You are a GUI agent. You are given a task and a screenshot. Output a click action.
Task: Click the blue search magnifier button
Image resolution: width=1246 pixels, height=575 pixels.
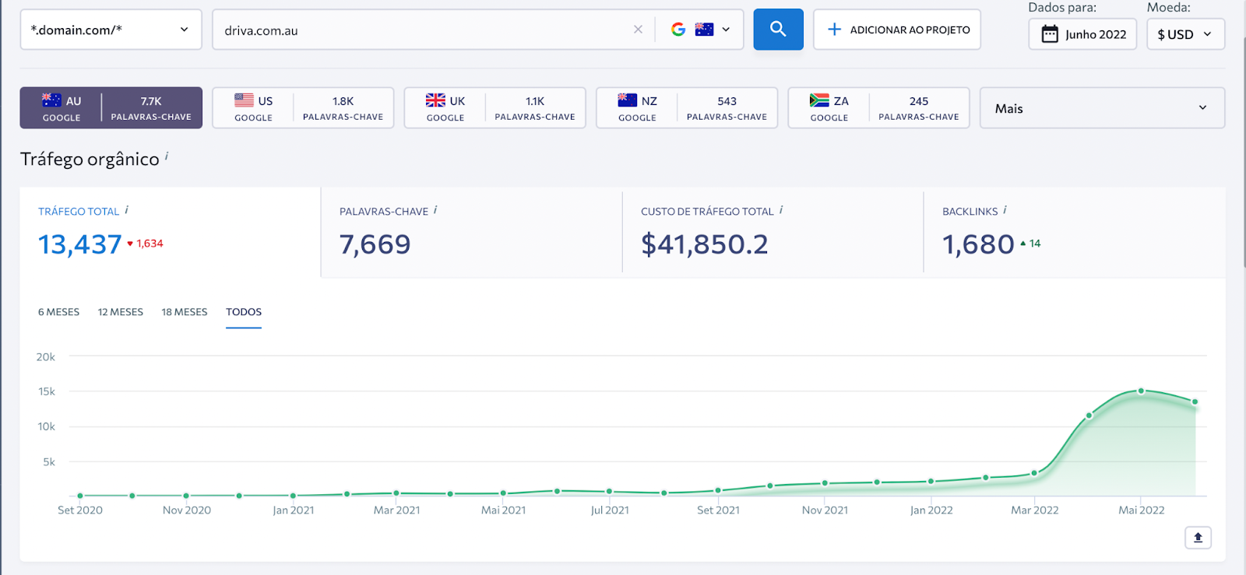coord(778,30)
